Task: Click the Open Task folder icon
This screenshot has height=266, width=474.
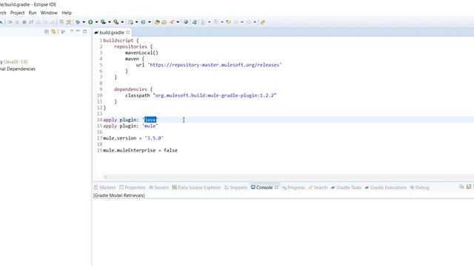Action: pyautogui.click(x=164, y=22)
